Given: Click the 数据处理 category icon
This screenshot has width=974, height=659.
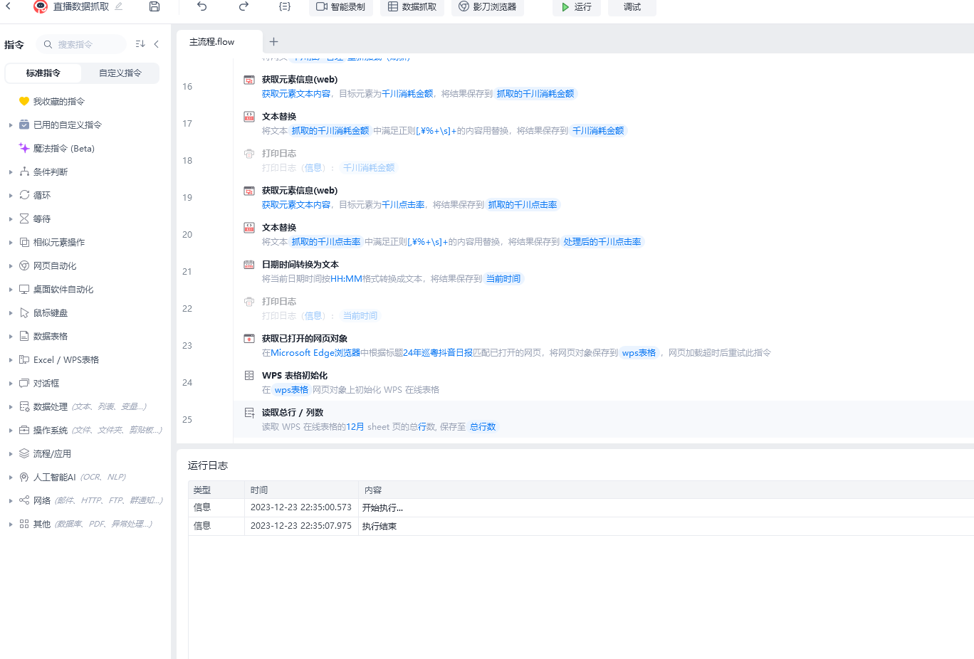Looking at the screenshot, I should [x=24, y=407].
